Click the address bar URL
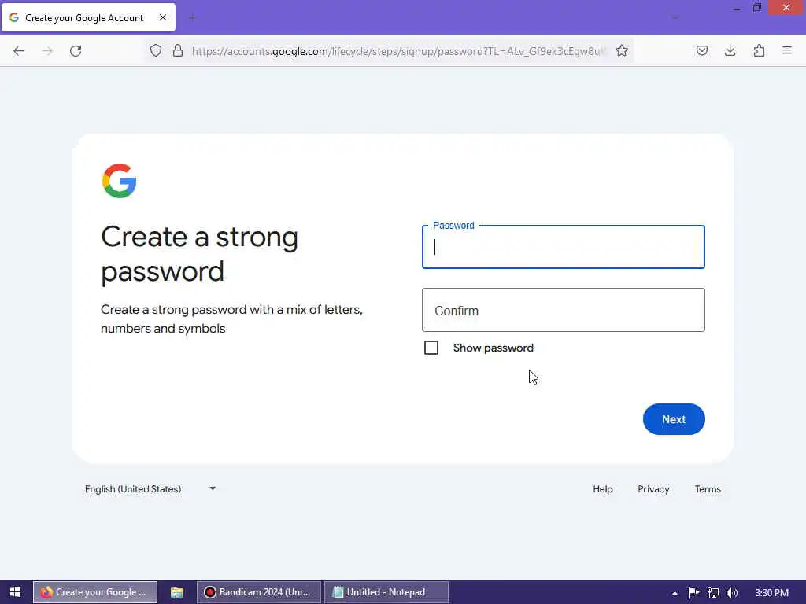This screenshot has width=806, height=604. point(398,51)
